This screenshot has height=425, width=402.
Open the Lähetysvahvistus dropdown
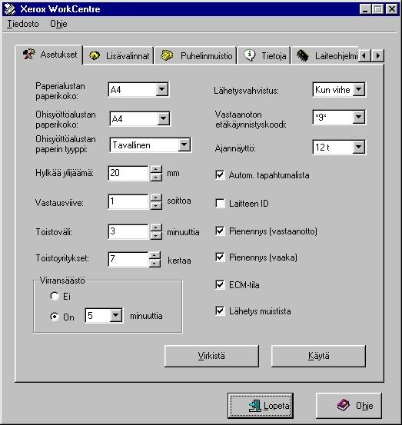[359, 89]
